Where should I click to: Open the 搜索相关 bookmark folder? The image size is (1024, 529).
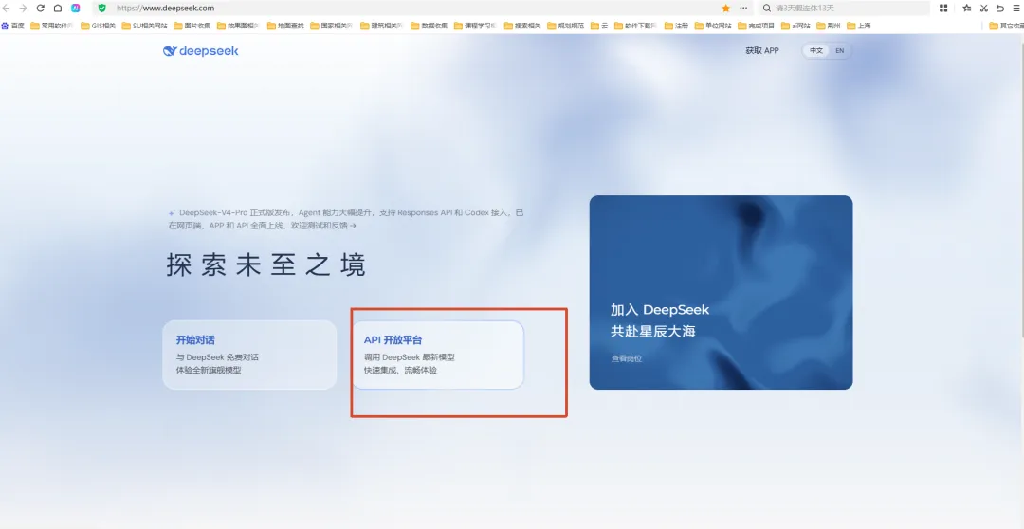522,27
